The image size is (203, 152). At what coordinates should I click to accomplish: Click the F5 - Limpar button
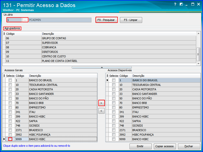[131, 20]
